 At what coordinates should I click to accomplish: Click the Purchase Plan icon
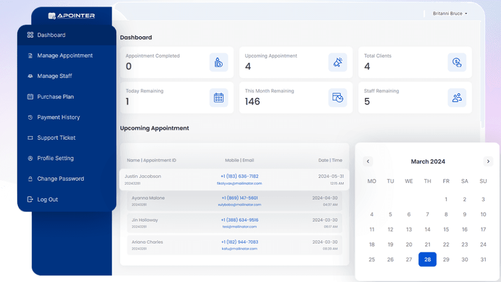click(x=30, y=97)
